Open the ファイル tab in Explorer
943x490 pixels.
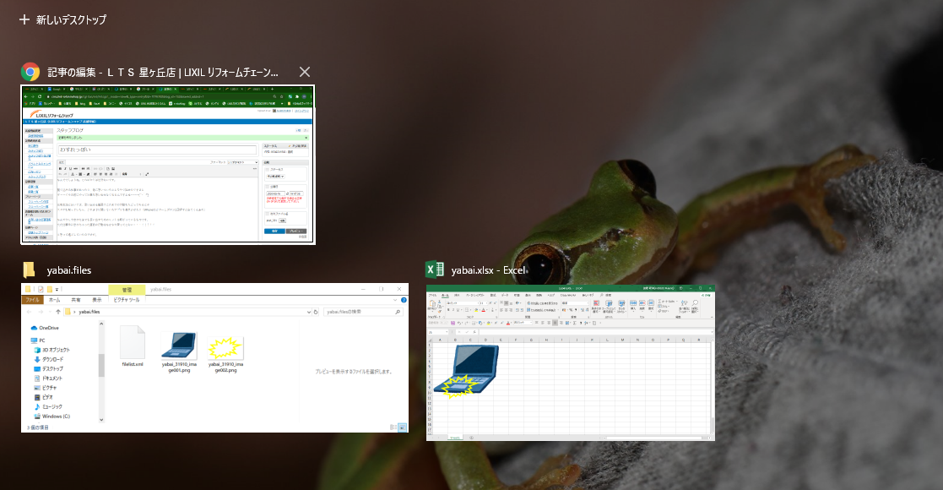click(x=32, y=300)
